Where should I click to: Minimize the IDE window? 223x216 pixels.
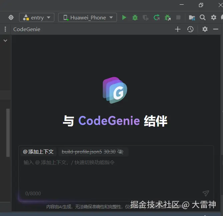182,5
